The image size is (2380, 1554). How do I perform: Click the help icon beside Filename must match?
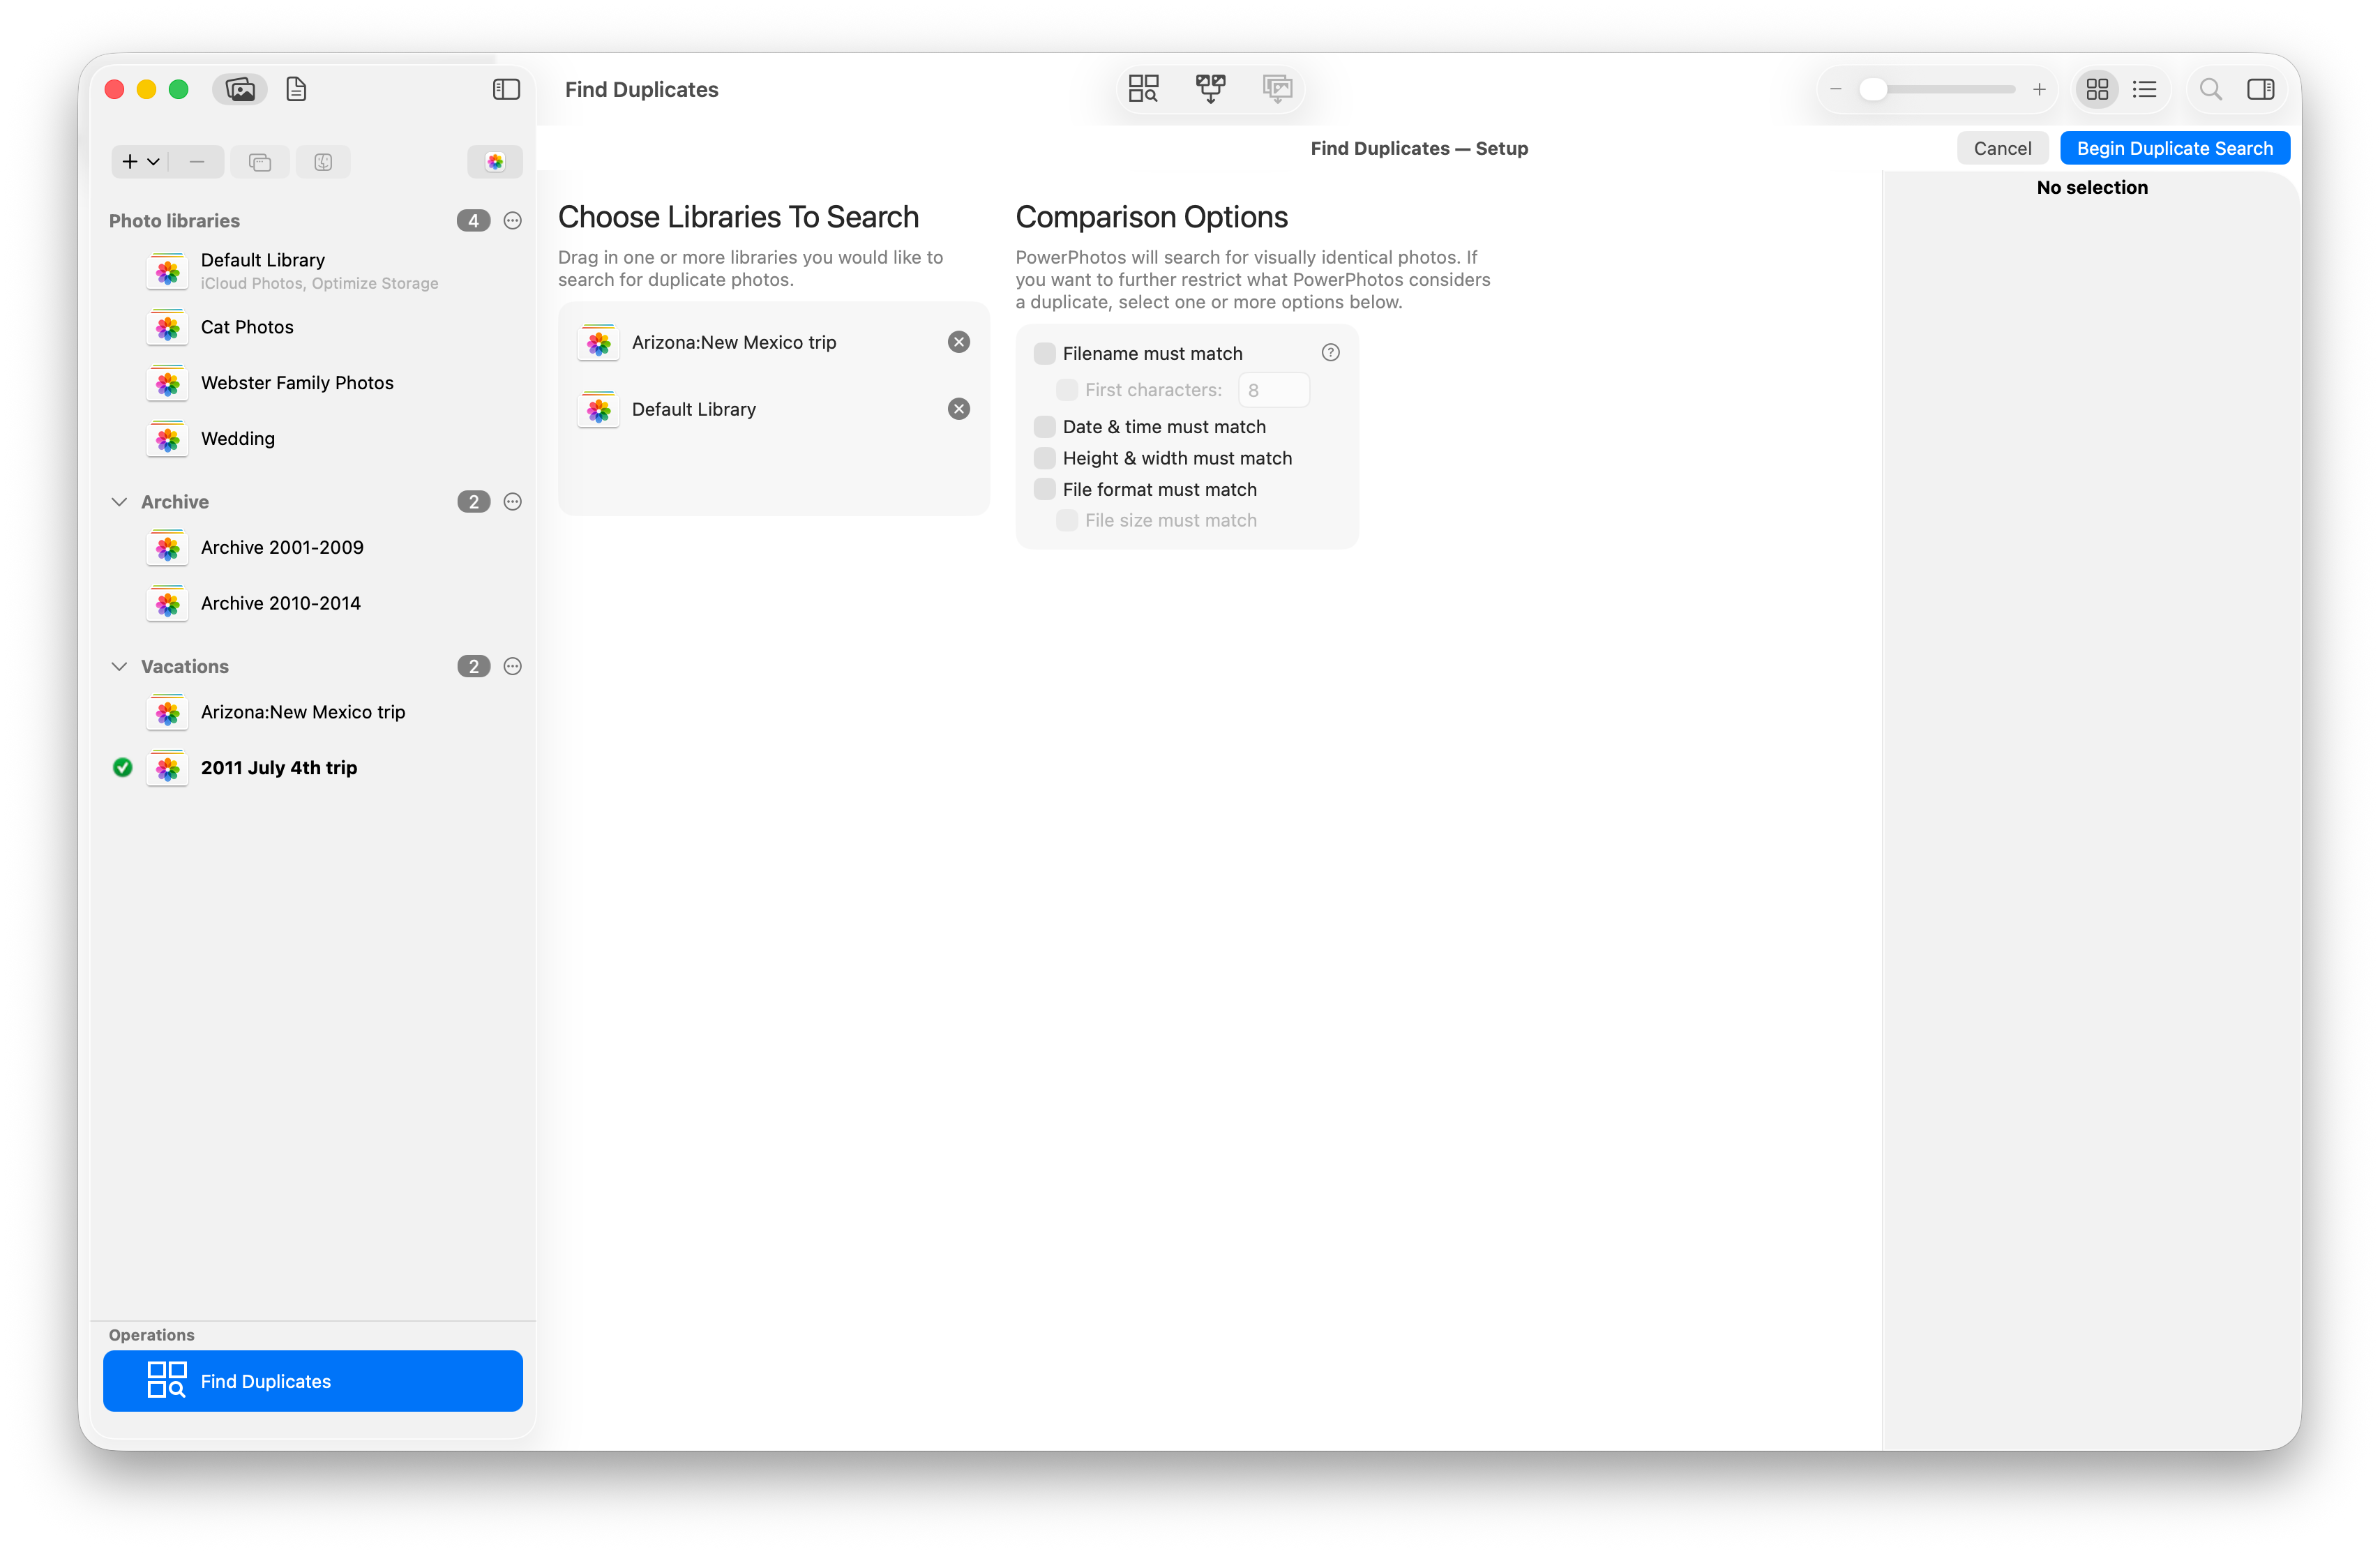(1330, 352)
